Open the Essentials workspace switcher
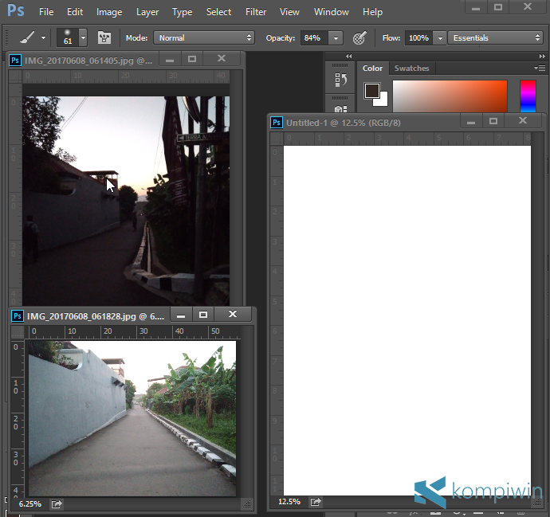 [496, 38]
